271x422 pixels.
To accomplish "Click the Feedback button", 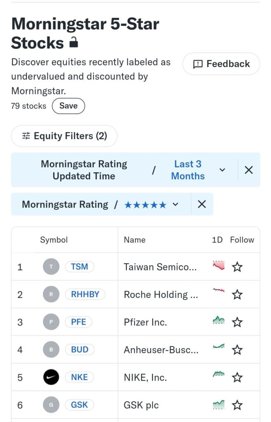I will 221,64.
